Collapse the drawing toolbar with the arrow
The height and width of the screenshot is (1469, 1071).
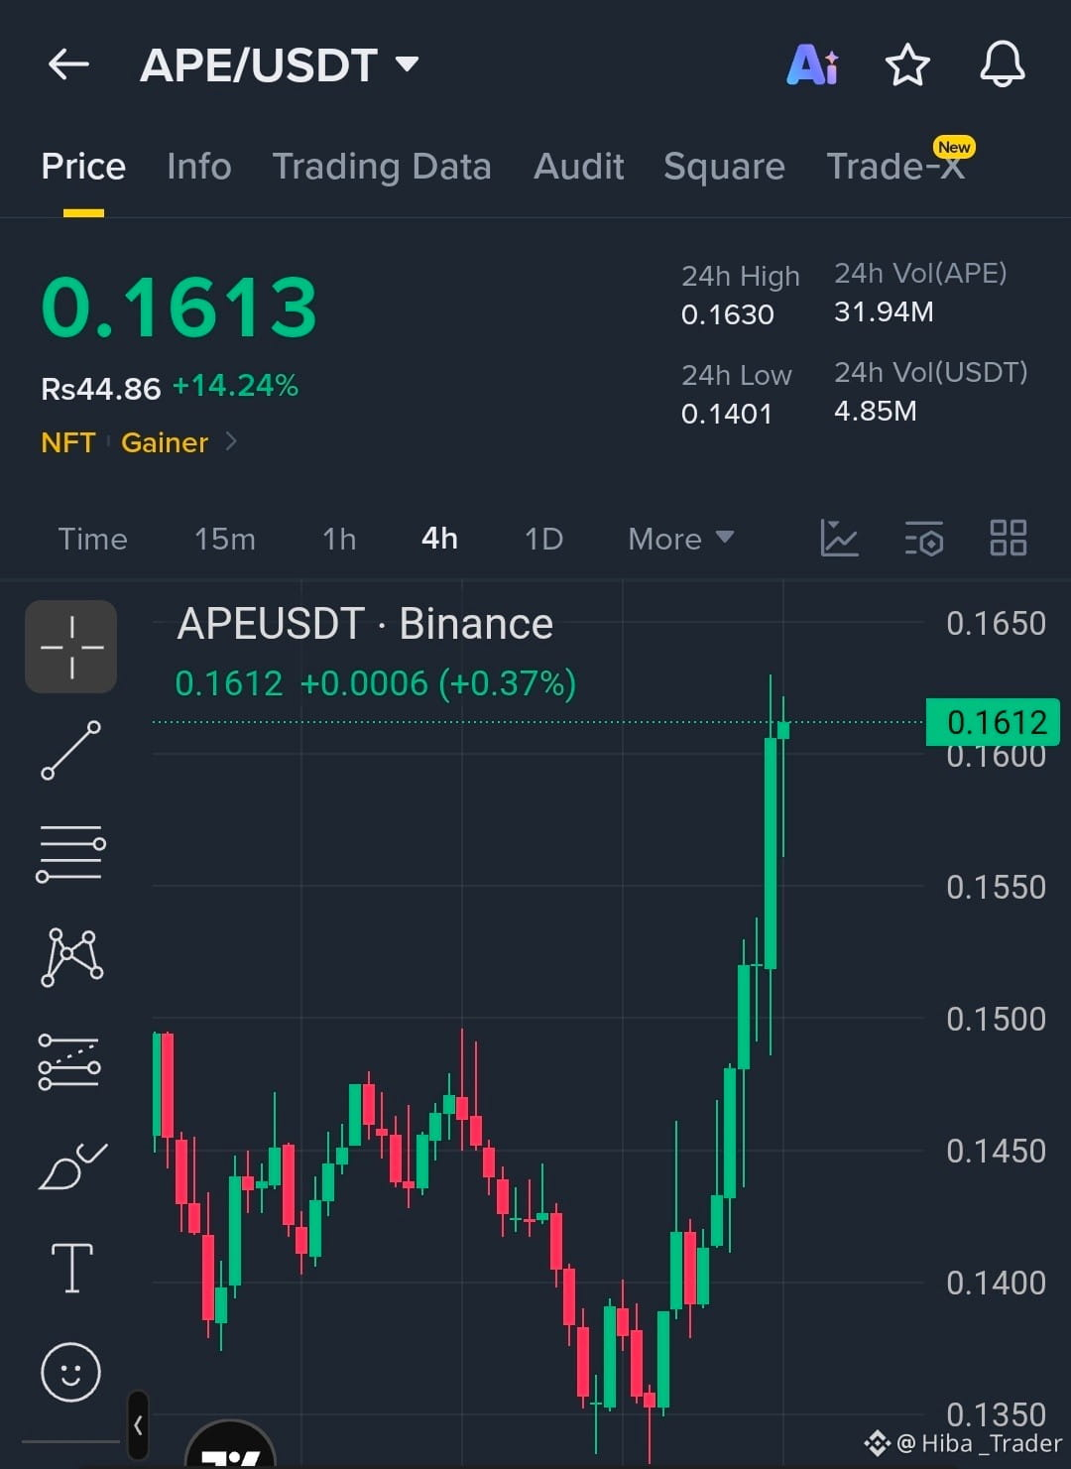click(x=138, y=1425)
